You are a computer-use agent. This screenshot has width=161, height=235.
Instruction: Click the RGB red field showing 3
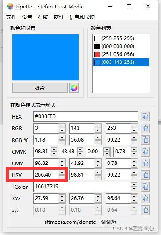pyautogui.click(x=46, y=128)
